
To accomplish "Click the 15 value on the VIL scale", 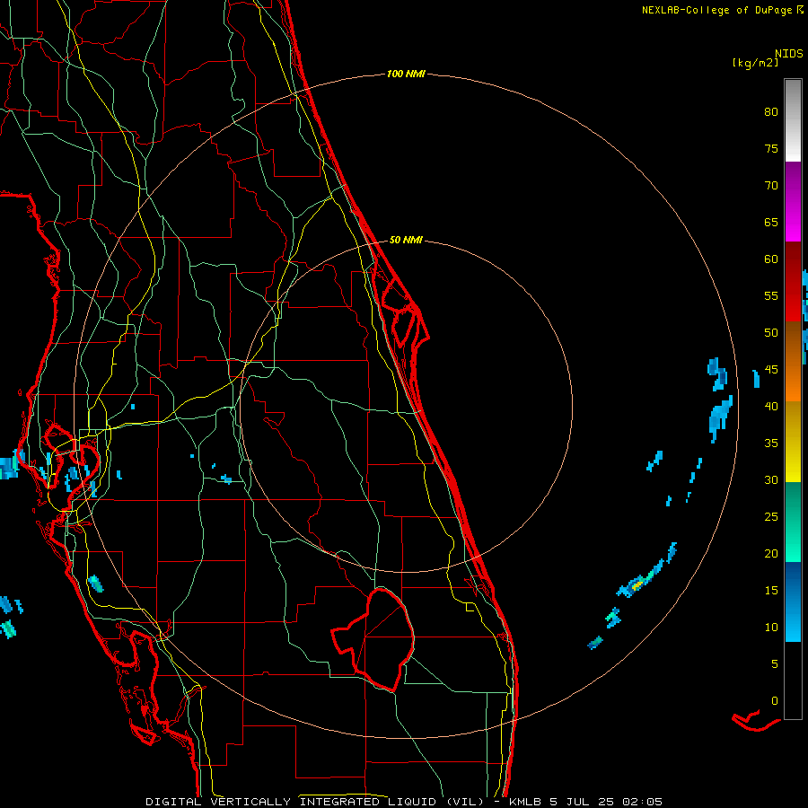I will coord(771,591).
